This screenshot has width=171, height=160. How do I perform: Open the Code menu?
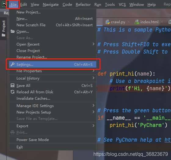pos(67,5)
